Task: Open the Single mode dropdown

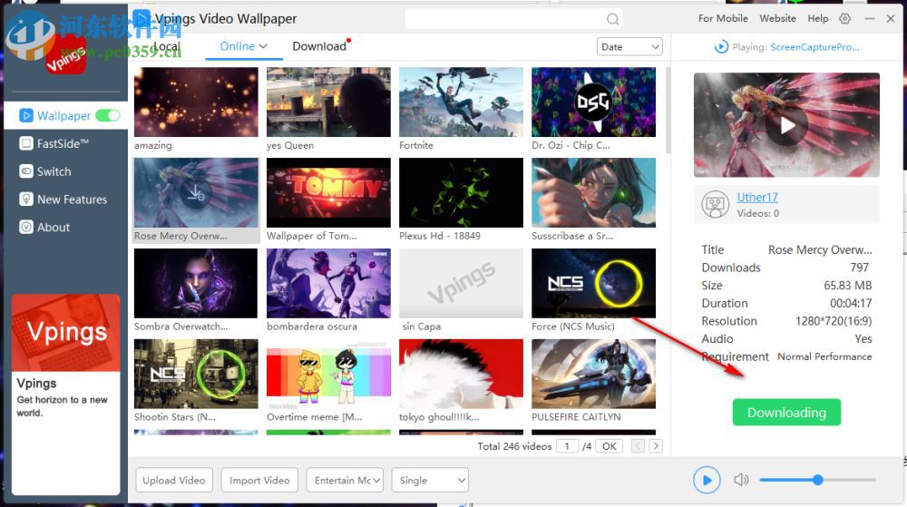Action: [x=430, y=480]
